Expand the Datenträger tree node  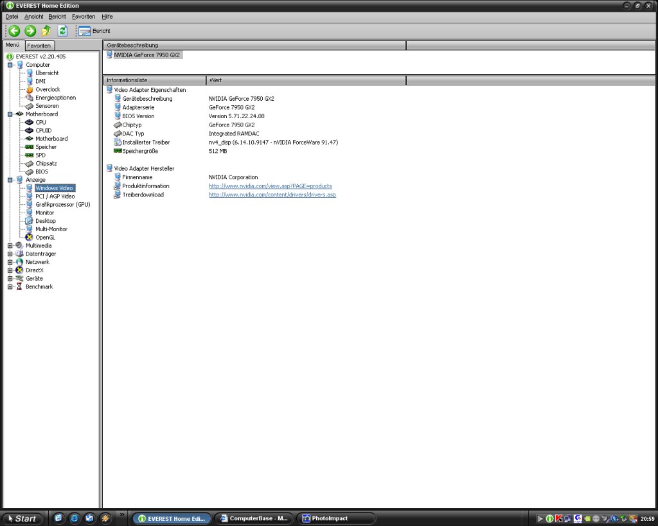coord(10,254)
